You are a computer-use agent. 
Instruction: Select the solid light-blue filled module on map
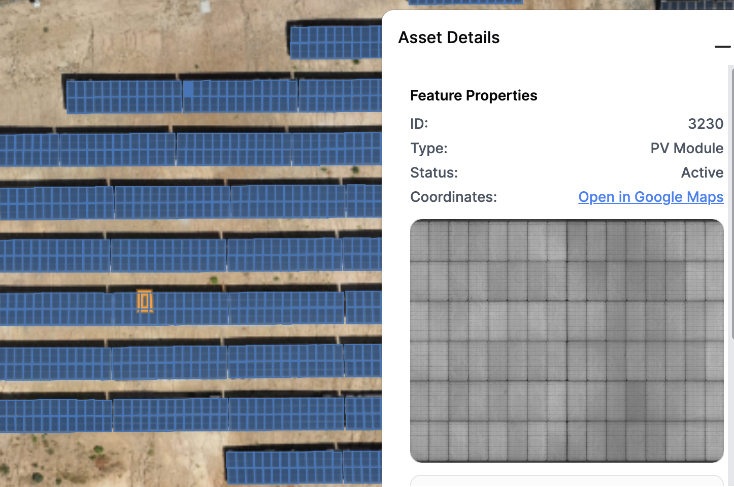[188, 89]
